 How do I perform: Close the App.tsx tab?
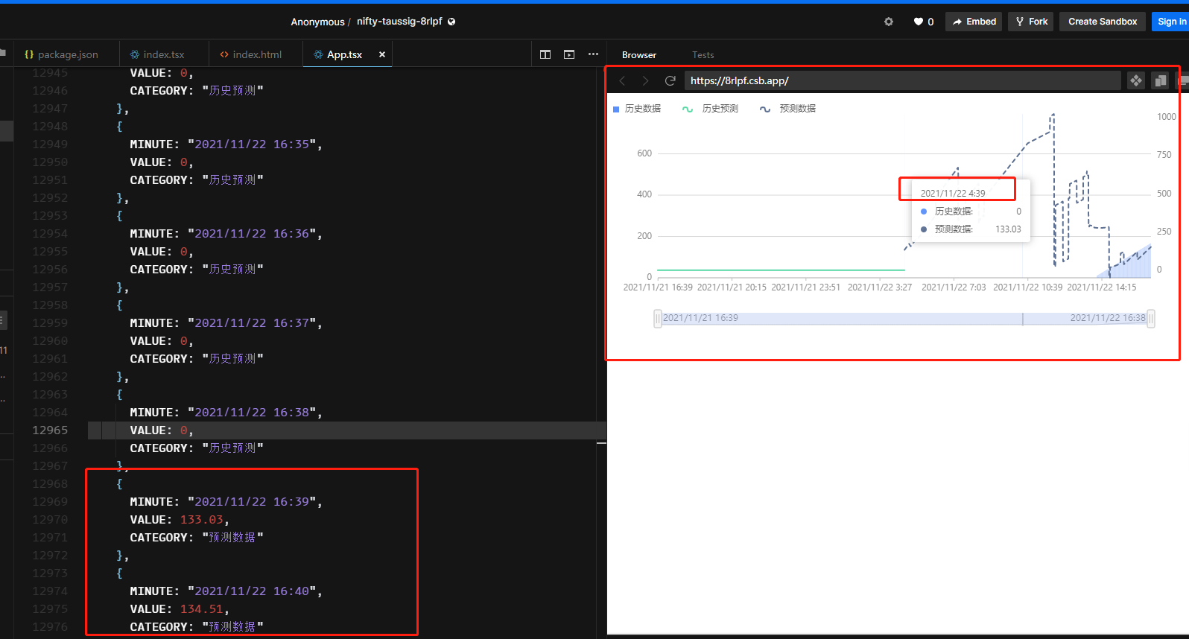[x=382, y=54]
